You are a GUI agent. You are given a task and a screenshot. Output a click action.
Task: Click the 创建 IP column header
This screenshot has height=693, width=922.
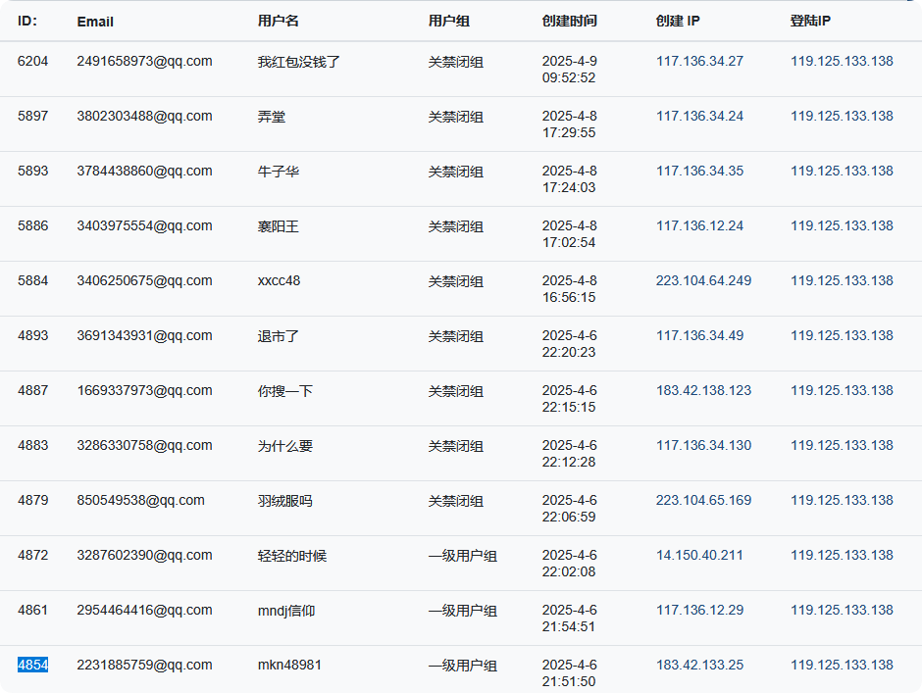[678, 22]
